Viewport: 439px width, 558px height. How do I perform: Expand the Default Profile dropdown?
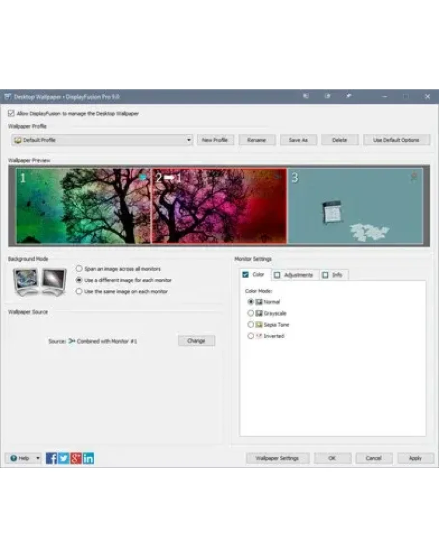189,140
